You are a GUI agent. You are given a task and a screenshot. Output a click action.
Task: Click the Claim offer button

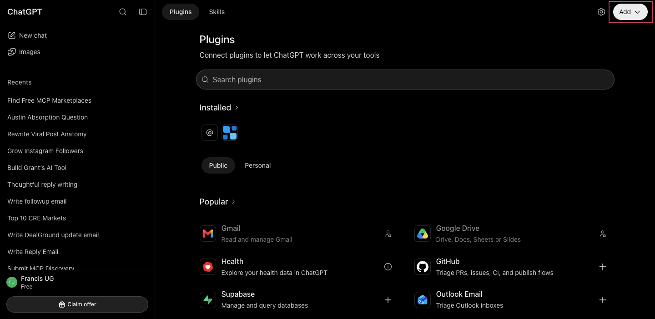pos(77,304)
